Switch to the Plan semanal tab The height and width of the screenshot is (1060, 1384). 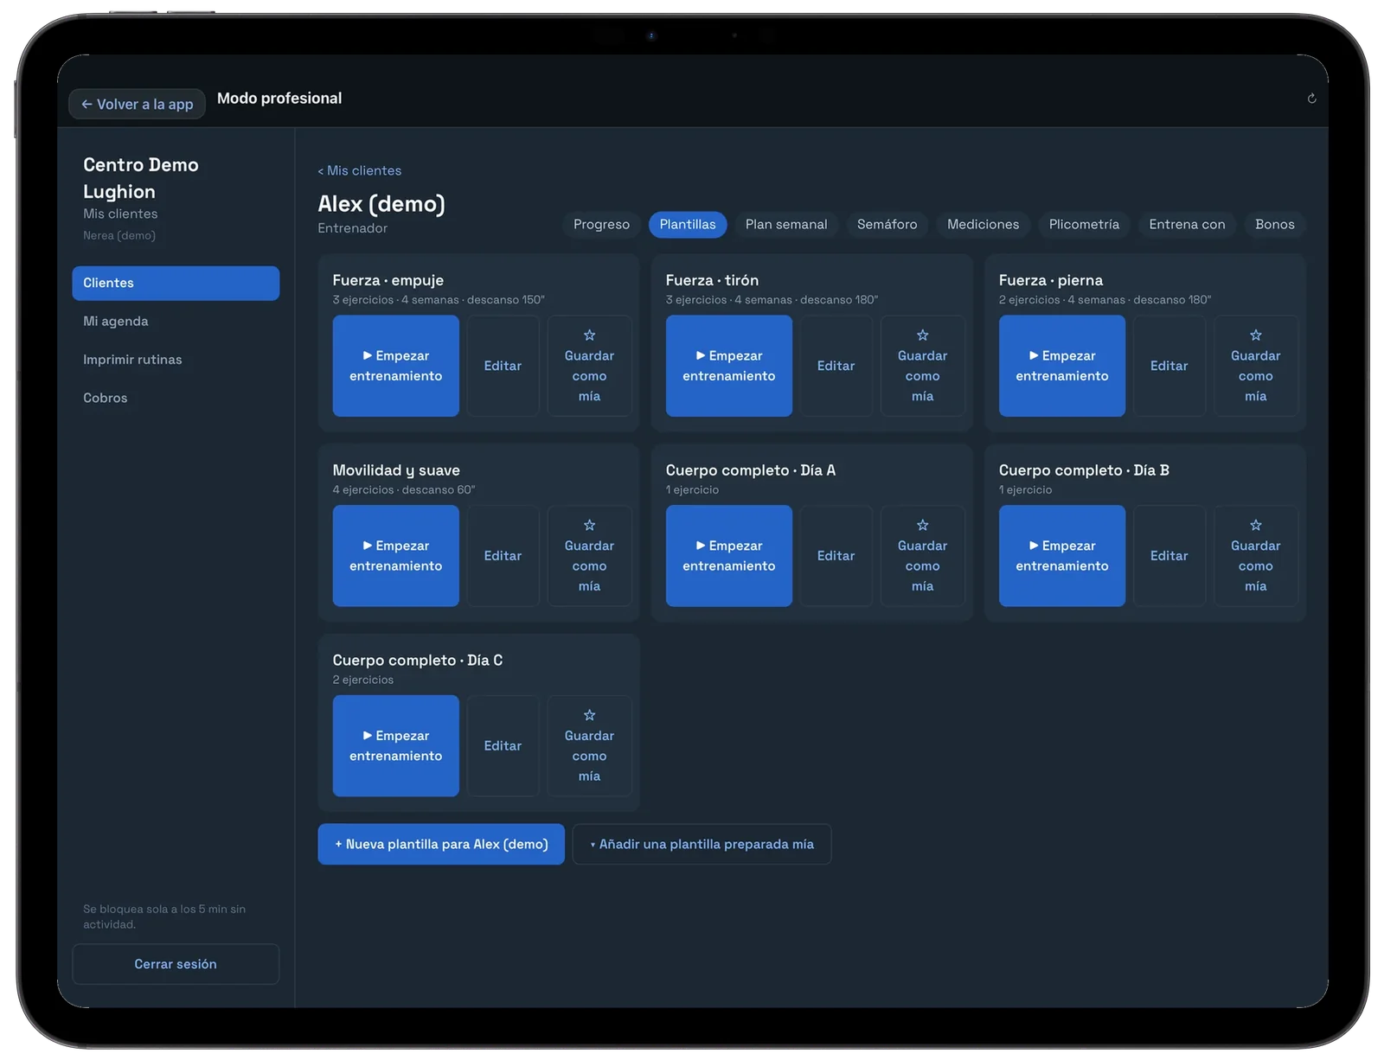(x=786, y=224)
